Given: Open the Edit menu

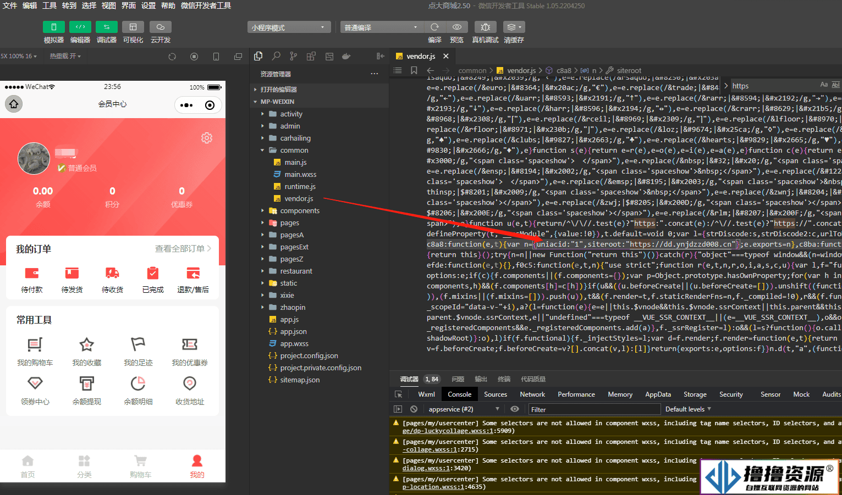Looking at the screenshot, I should (x=30, y=5).
